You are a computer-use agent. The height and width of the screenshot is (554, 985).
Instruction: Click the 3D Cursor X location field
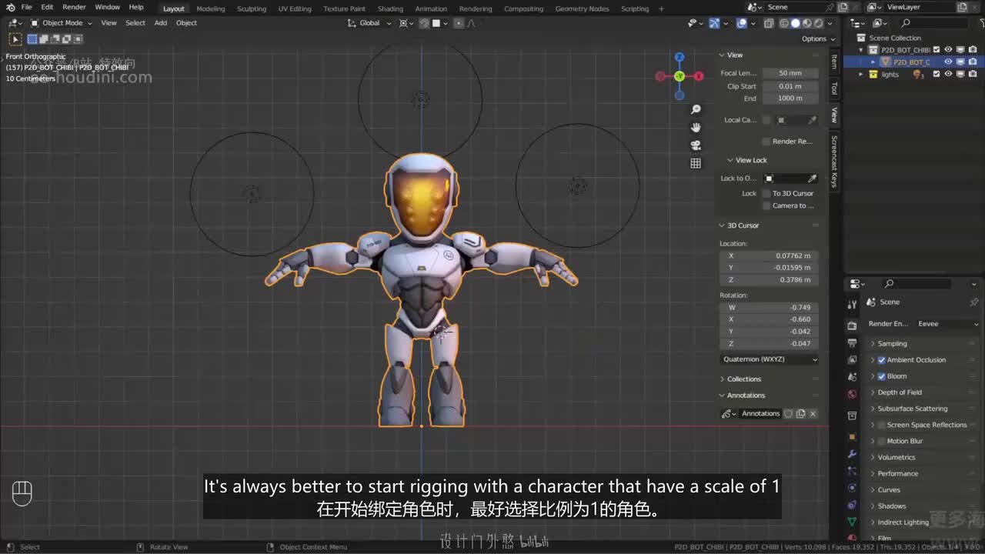(770, 255)
